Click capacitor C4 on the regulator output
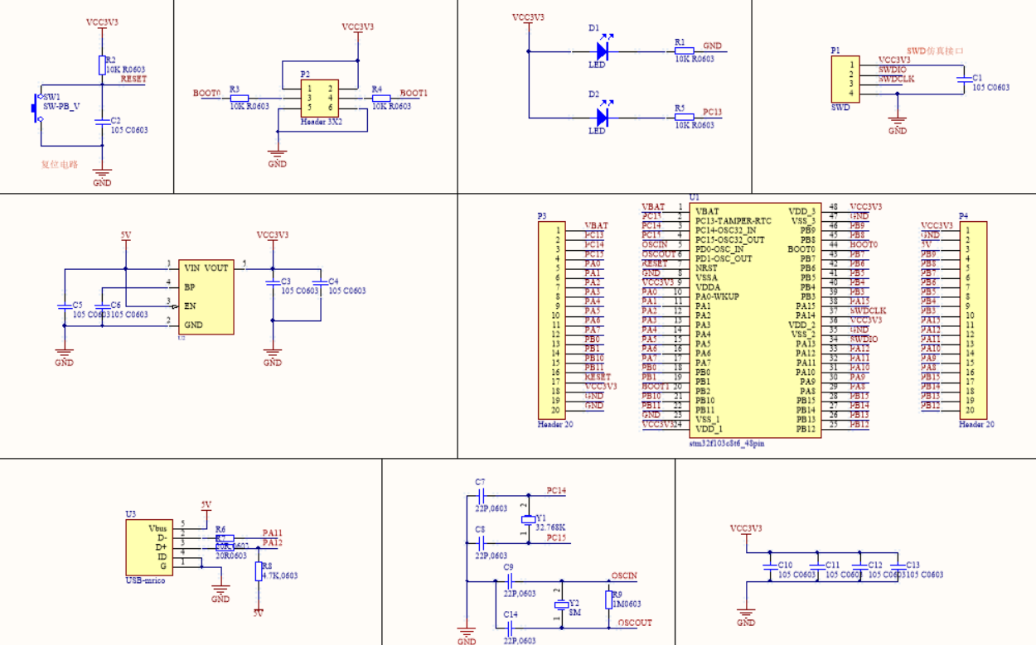The width and height of the screenshot is (1036, 645). point(320,284)
